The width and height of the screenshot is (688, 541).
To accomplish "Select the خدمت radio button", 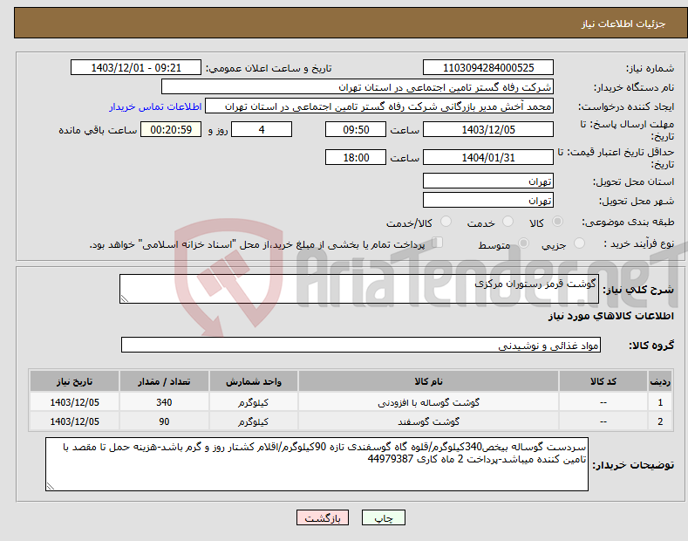I will coord(507,222).
